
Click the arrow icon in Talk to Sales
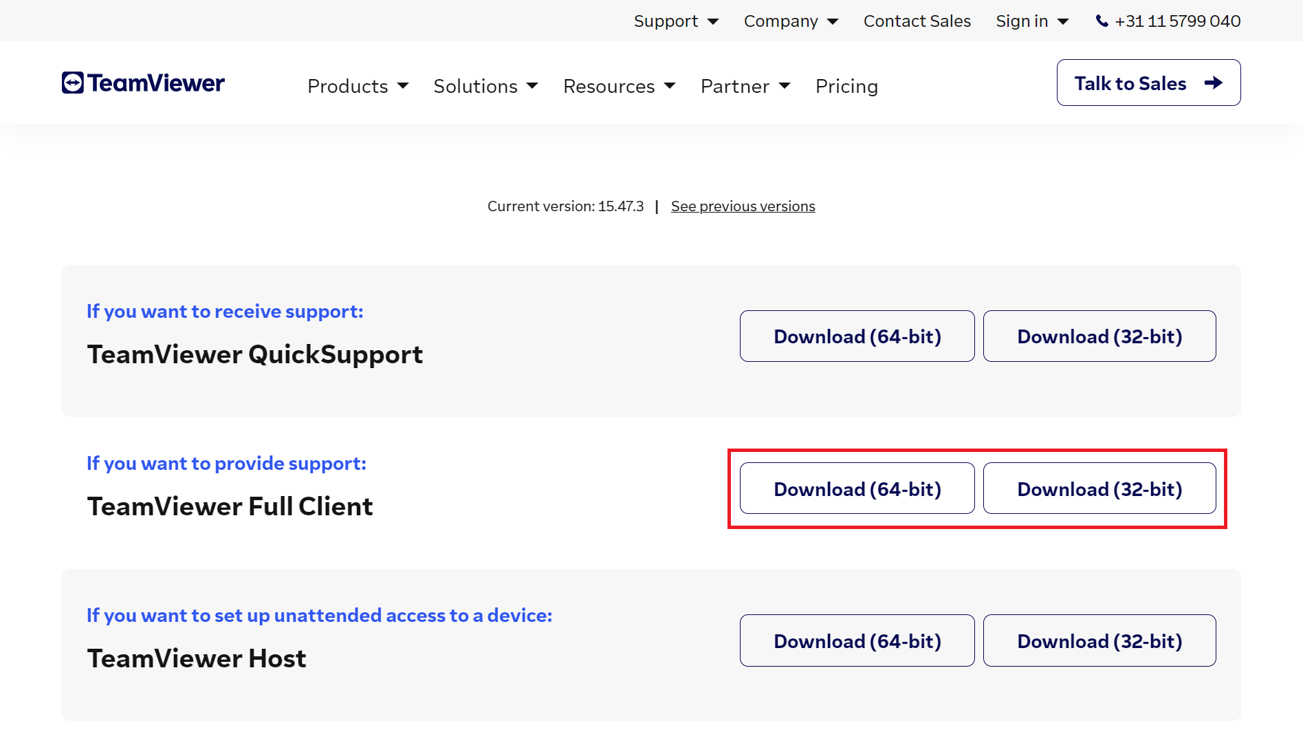click(x=1214, y=83)
